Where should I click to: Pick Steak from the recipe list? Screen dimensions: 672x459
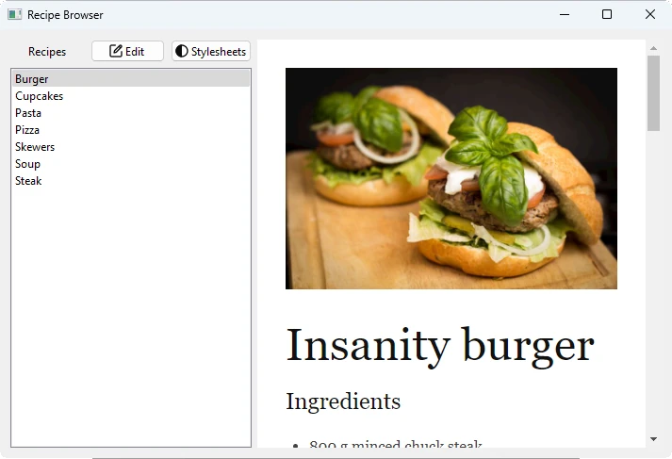(x=28, y=181)
